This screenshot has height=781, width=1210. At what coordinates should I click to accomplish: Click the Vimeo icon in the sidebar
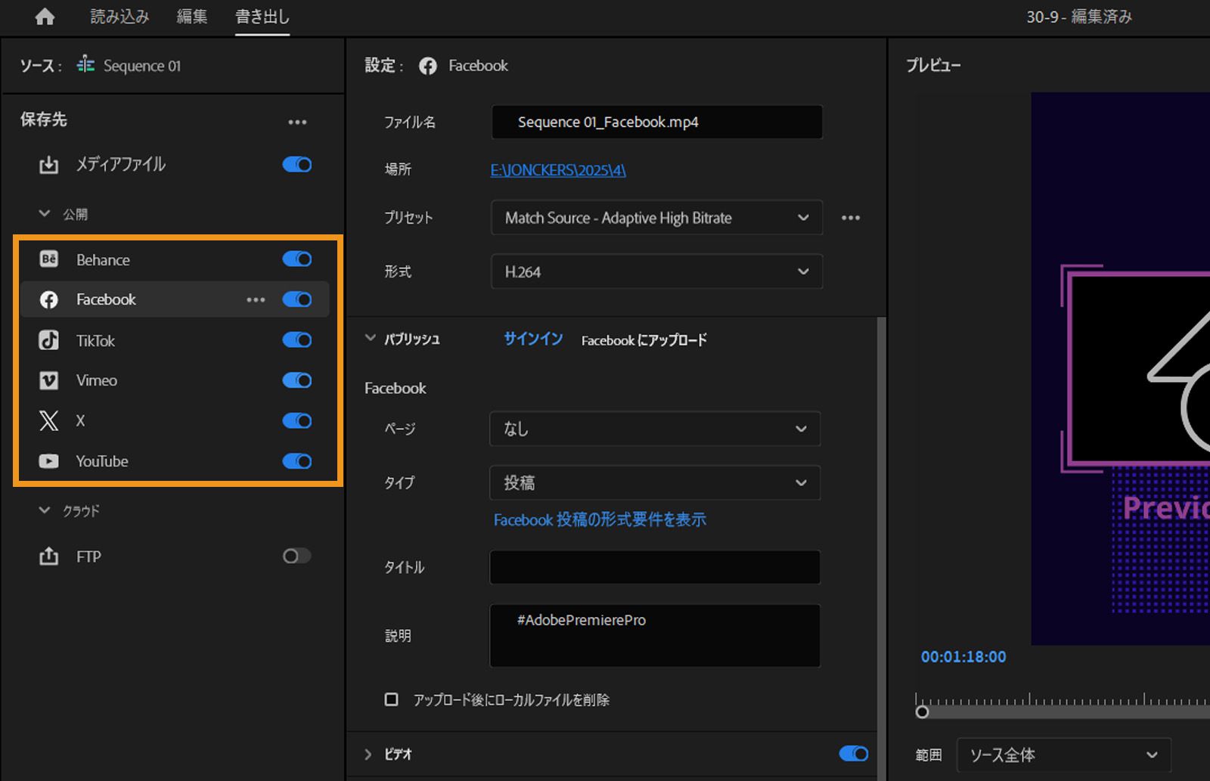(x=48, y=380)
